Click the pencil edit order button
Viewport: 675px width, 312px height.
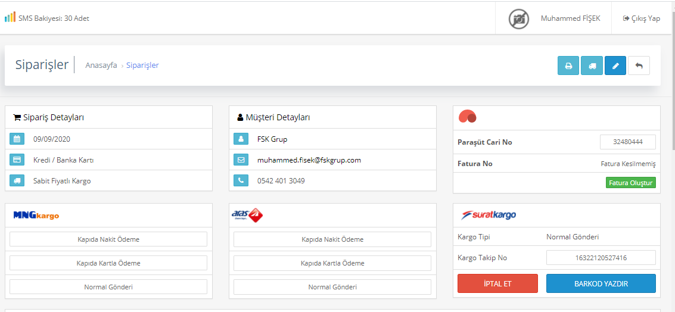tap(615, 66)
